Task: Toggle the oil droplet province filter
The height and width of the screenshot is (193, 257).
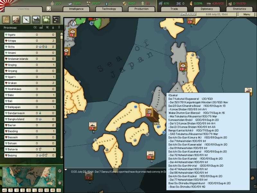Action: pos(53,28)
